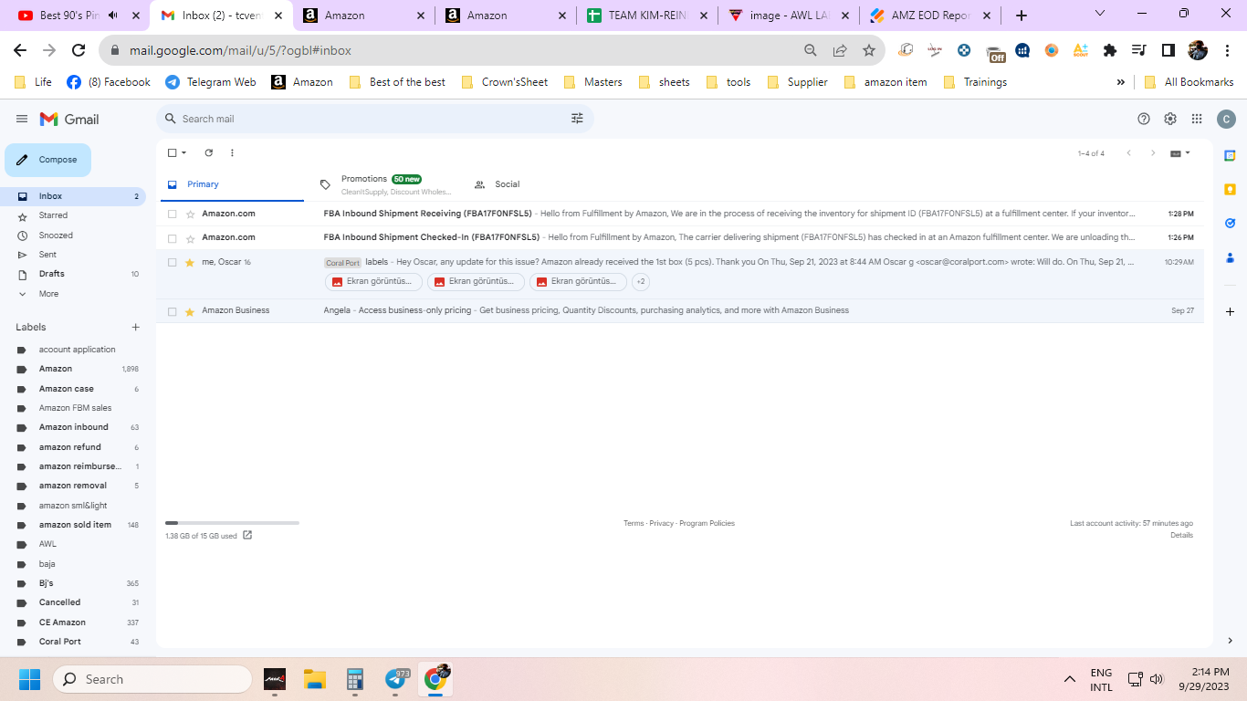Check the me, Oscar conversation checkbox

pos(172,262)
